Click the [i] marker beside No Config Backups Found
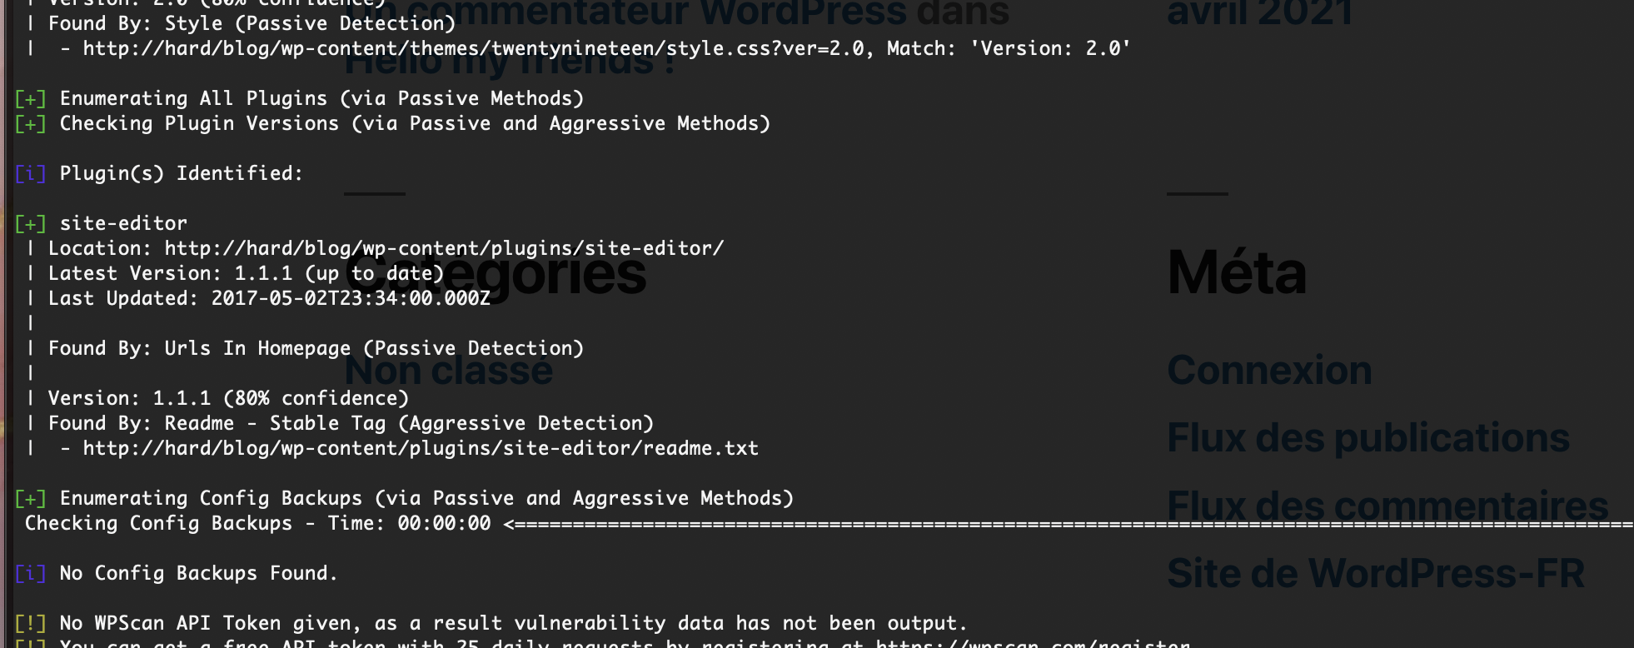Viewport: 1634px width, 648px height. pos(31,573)
